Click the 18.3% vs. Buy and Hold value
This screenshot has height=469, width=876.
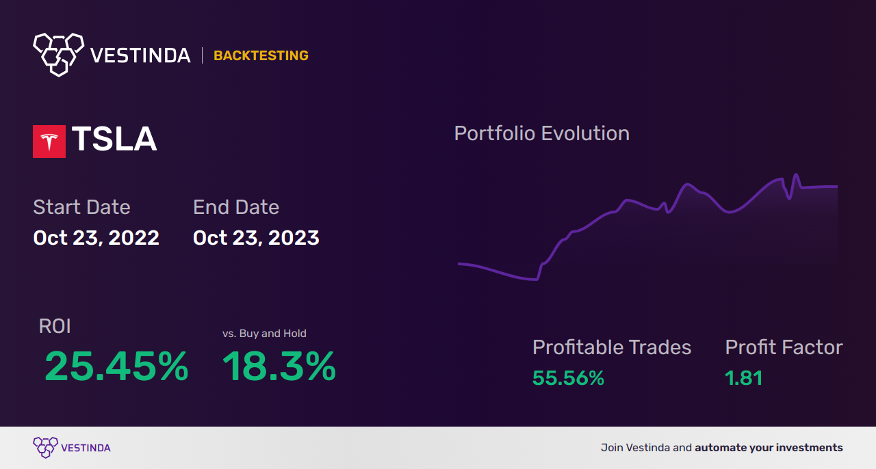coord(279,366)
